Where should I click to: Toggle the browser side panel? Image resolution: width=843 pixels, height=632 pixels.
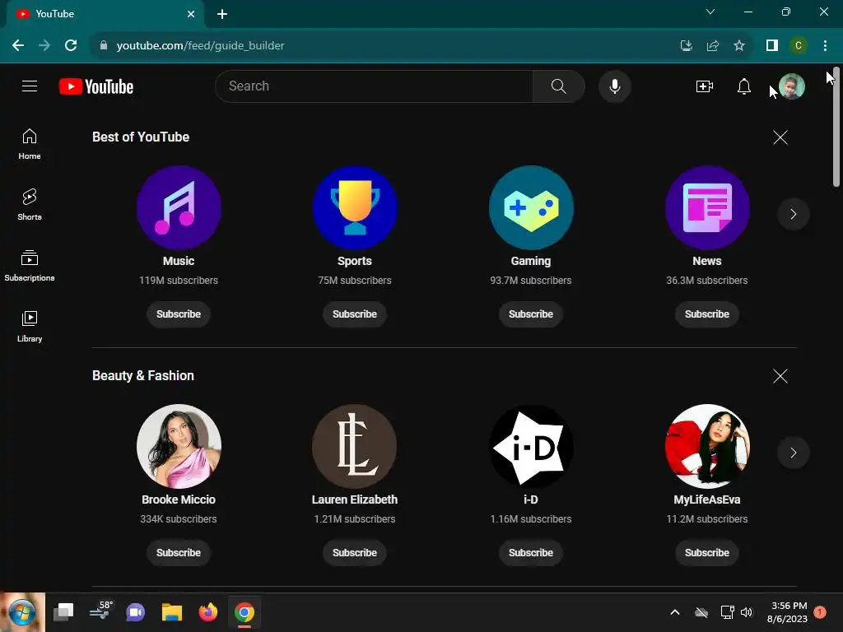[x=772, y=46]
